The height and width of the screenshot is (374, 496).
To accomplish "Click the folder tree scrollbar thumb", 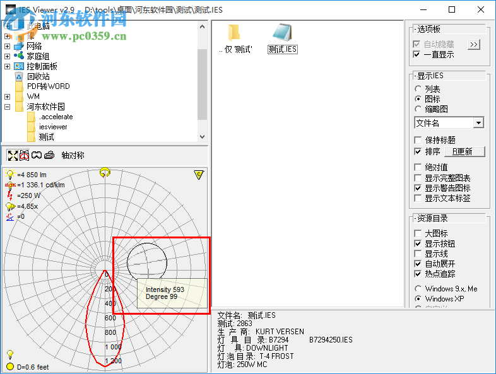I will 203,84.
